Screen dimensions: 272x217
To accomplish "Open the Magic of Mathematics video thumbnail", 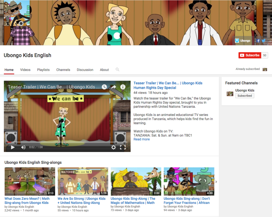I will point(136,182).
